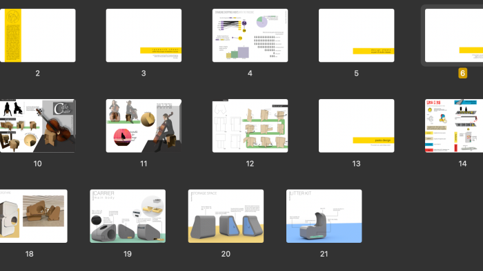This screenshot has width=483, height=271.
Task: Click the slide number label 2
Action: (37, 74)
